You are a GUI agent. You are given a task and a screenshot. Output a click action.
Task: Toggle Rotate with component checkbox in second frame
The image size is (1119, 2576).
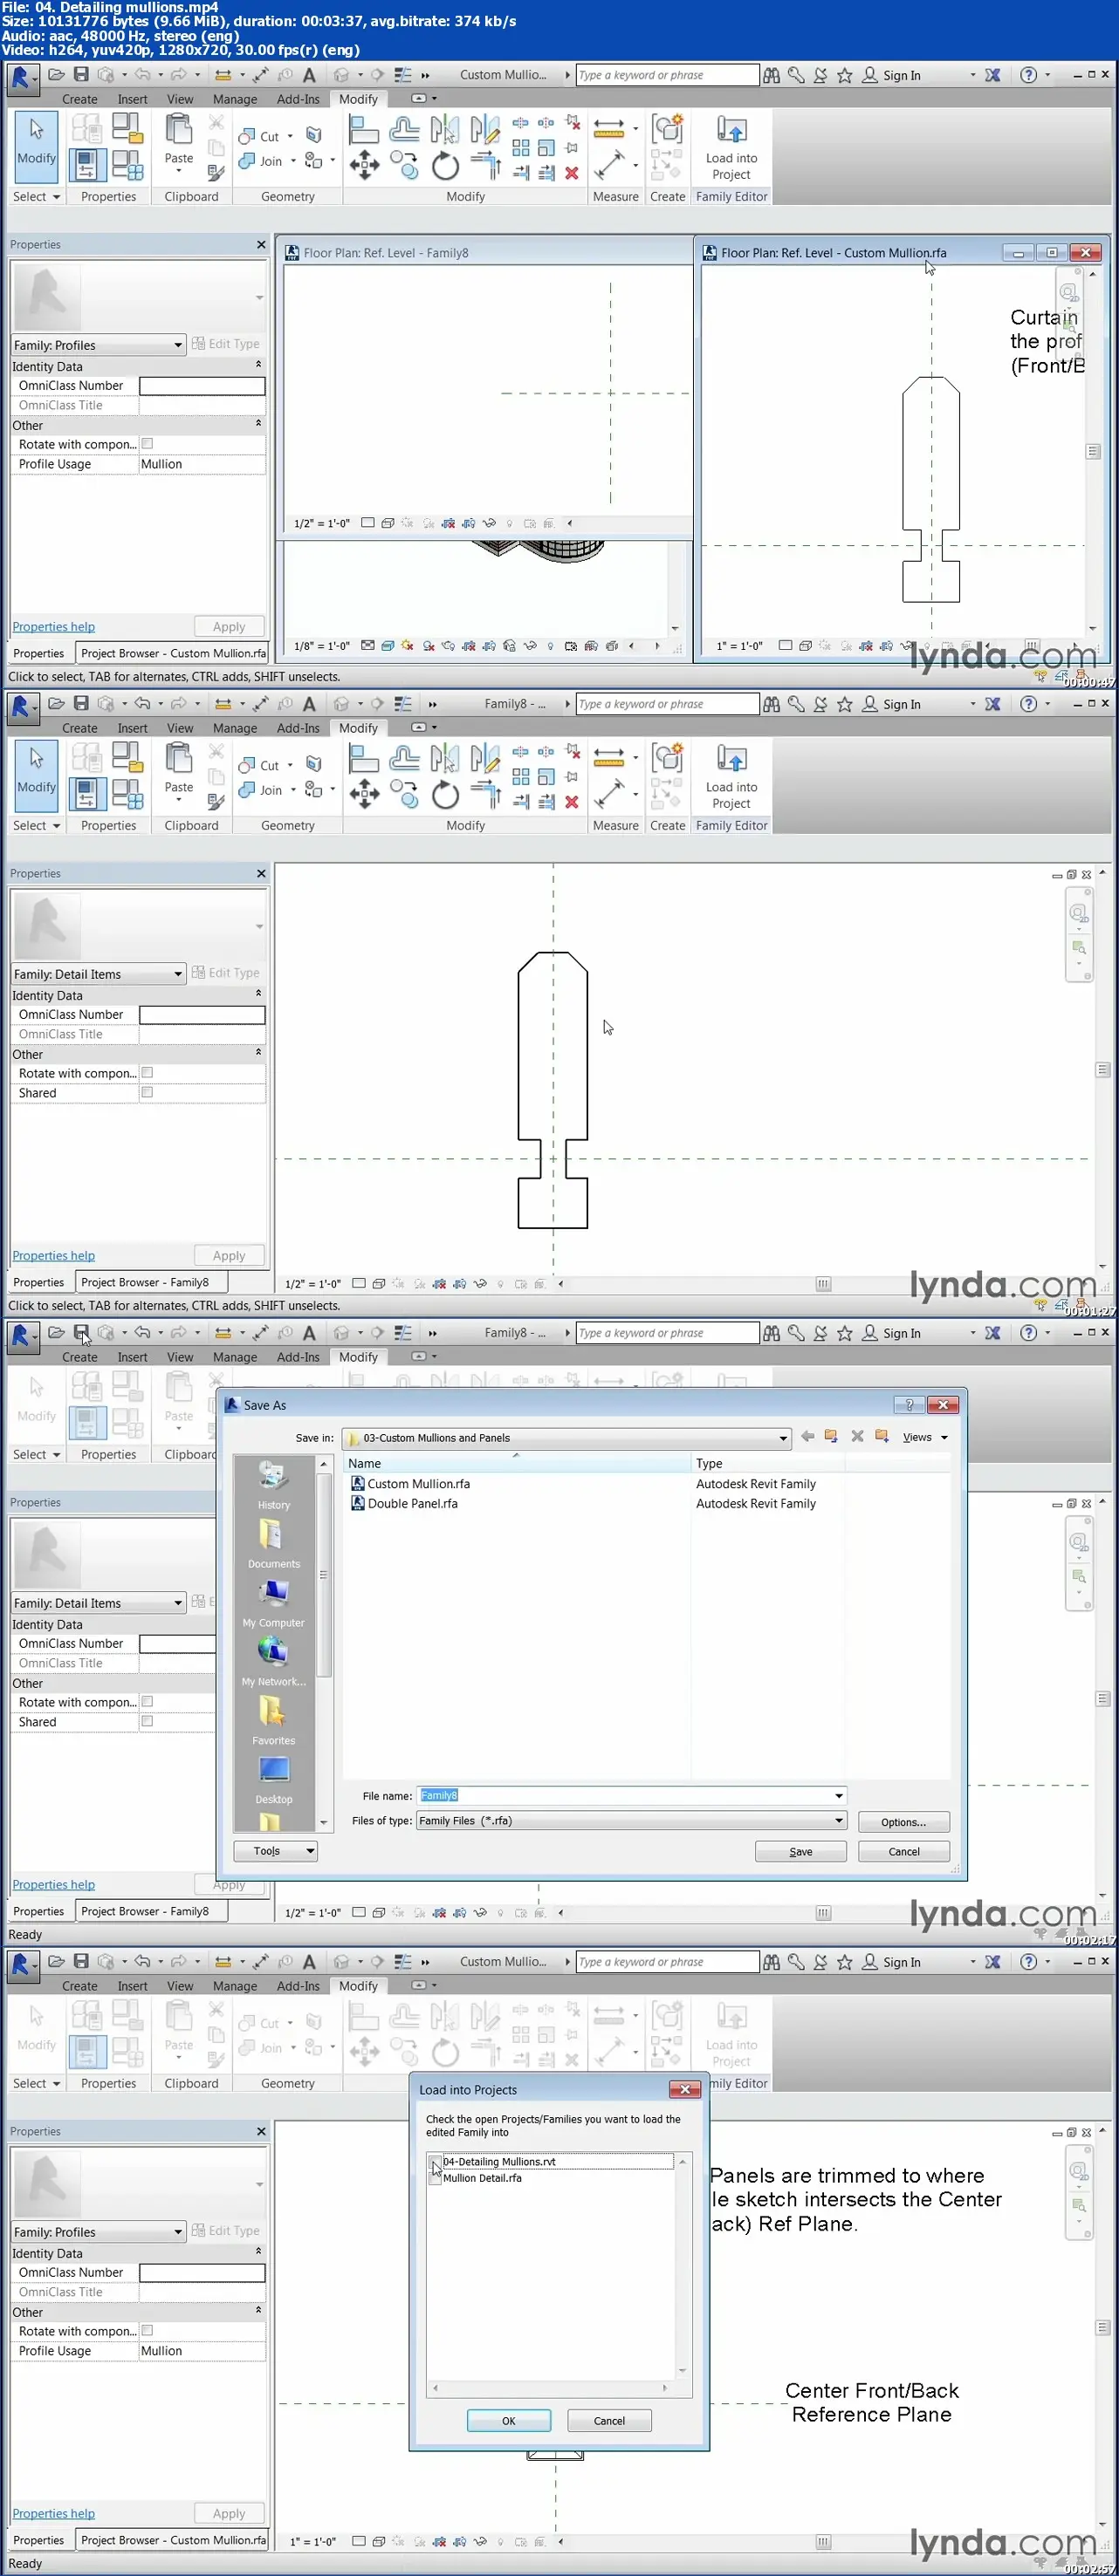[148, 1072]
